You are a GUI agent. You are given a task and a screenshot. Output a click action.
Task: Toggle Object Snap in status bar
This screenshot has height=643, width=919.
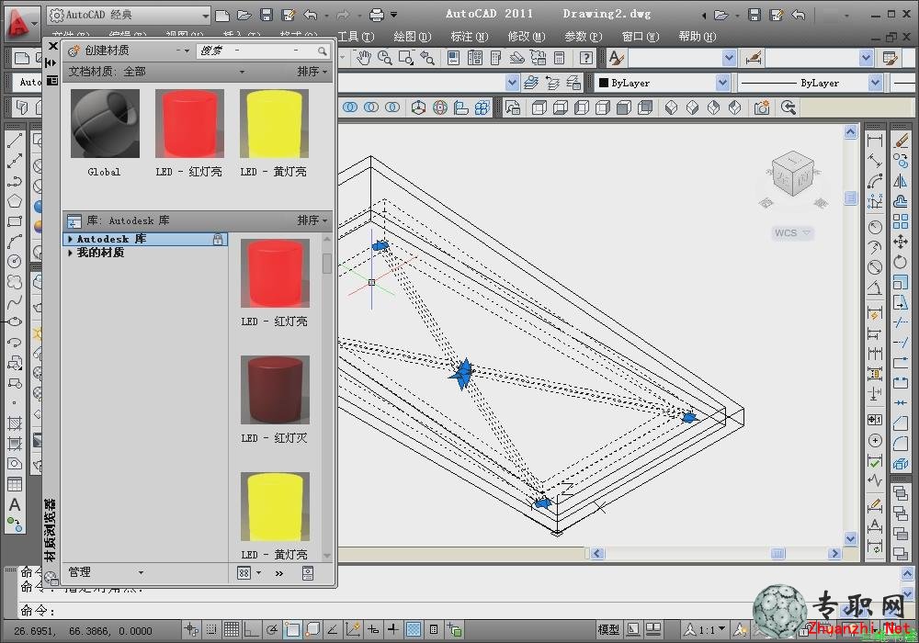coord(292,629)
